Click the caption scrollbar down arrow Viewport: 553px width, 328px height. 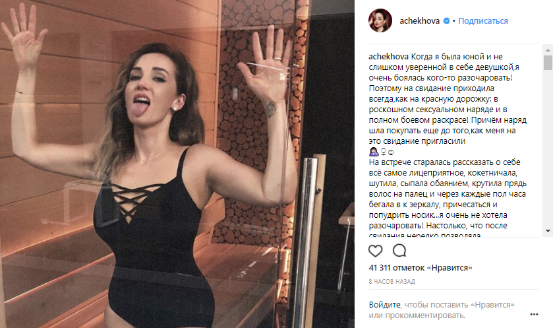pos(548,231)
